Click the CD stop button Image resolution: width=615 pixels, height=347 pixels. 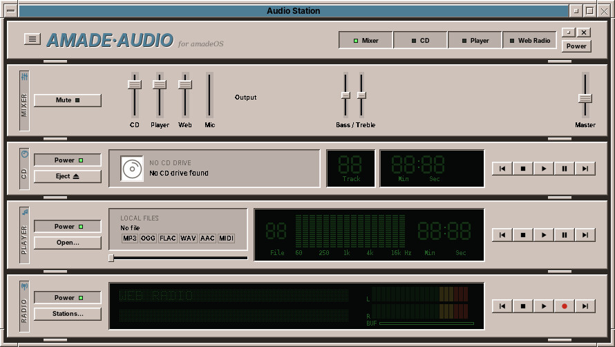[523, 169]
